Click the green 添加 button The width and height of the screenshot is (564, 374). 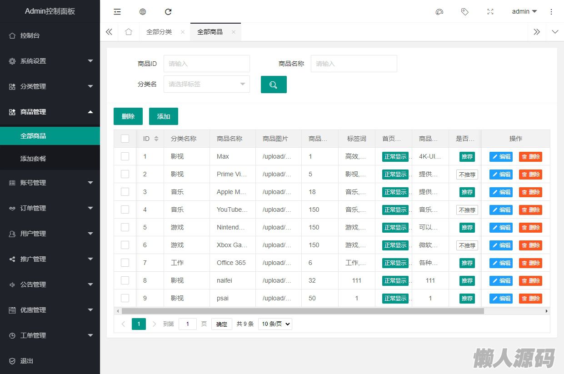(164, 116)
